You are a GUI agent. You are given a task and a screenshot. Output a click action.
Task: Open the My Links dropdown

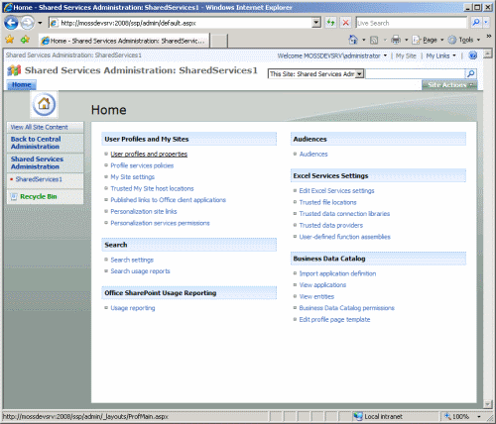(440, 55)
